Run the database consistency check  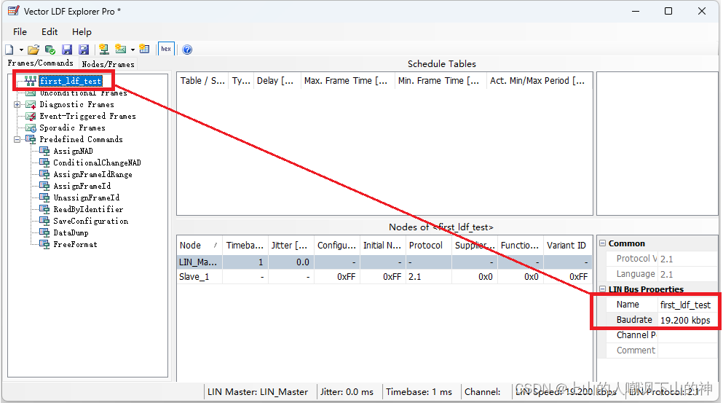coord(50,50)
